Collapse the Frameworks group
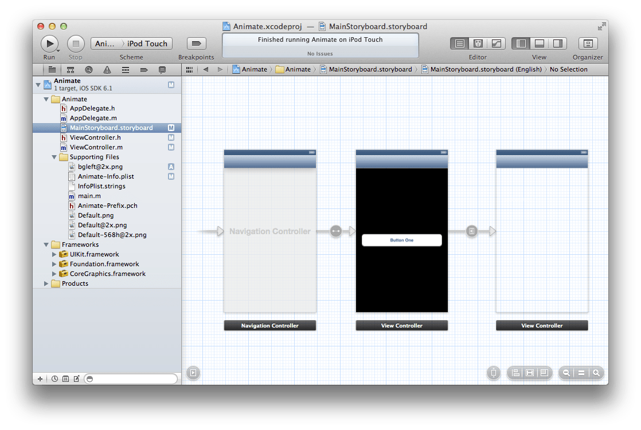 [46, 244]
